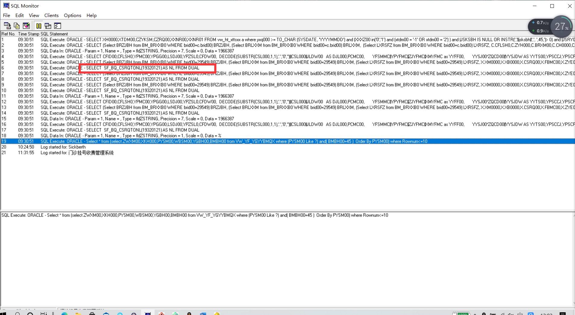This screenshot has width=575, height=315.
Task: Open the Options menu
Action: (73, 15)
